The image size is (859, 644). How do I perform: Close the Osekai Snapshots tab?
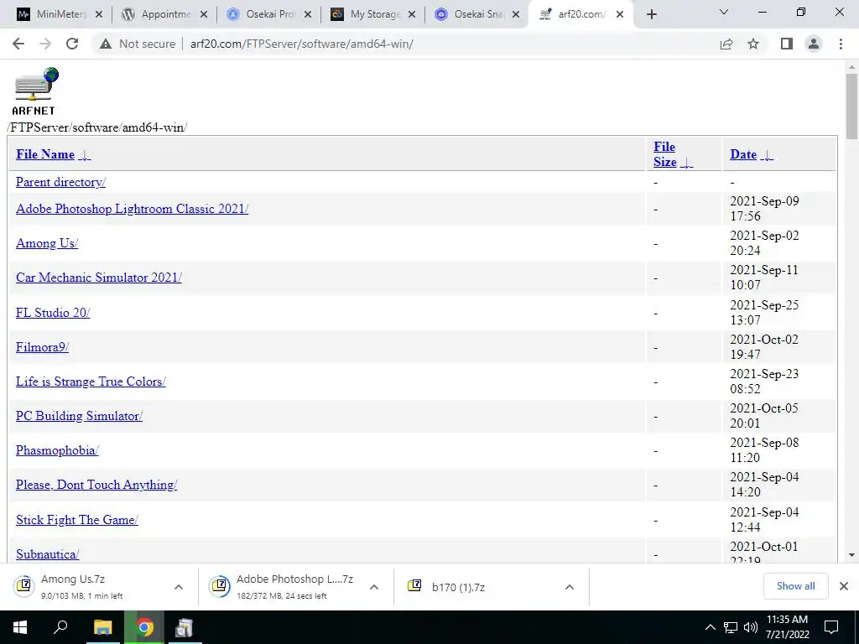[x=516, y=15]
